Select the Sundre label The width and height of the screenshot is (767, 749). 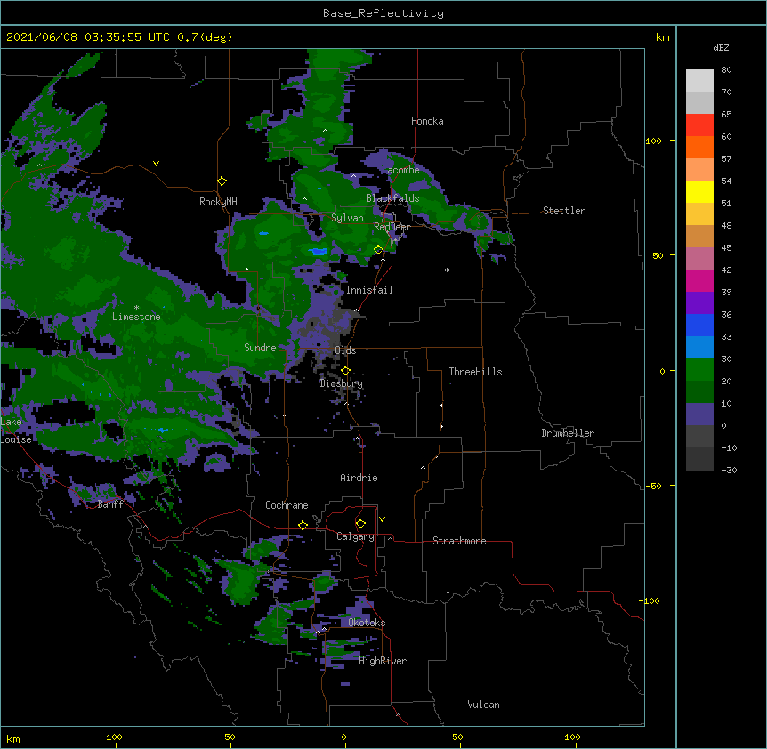260,348
